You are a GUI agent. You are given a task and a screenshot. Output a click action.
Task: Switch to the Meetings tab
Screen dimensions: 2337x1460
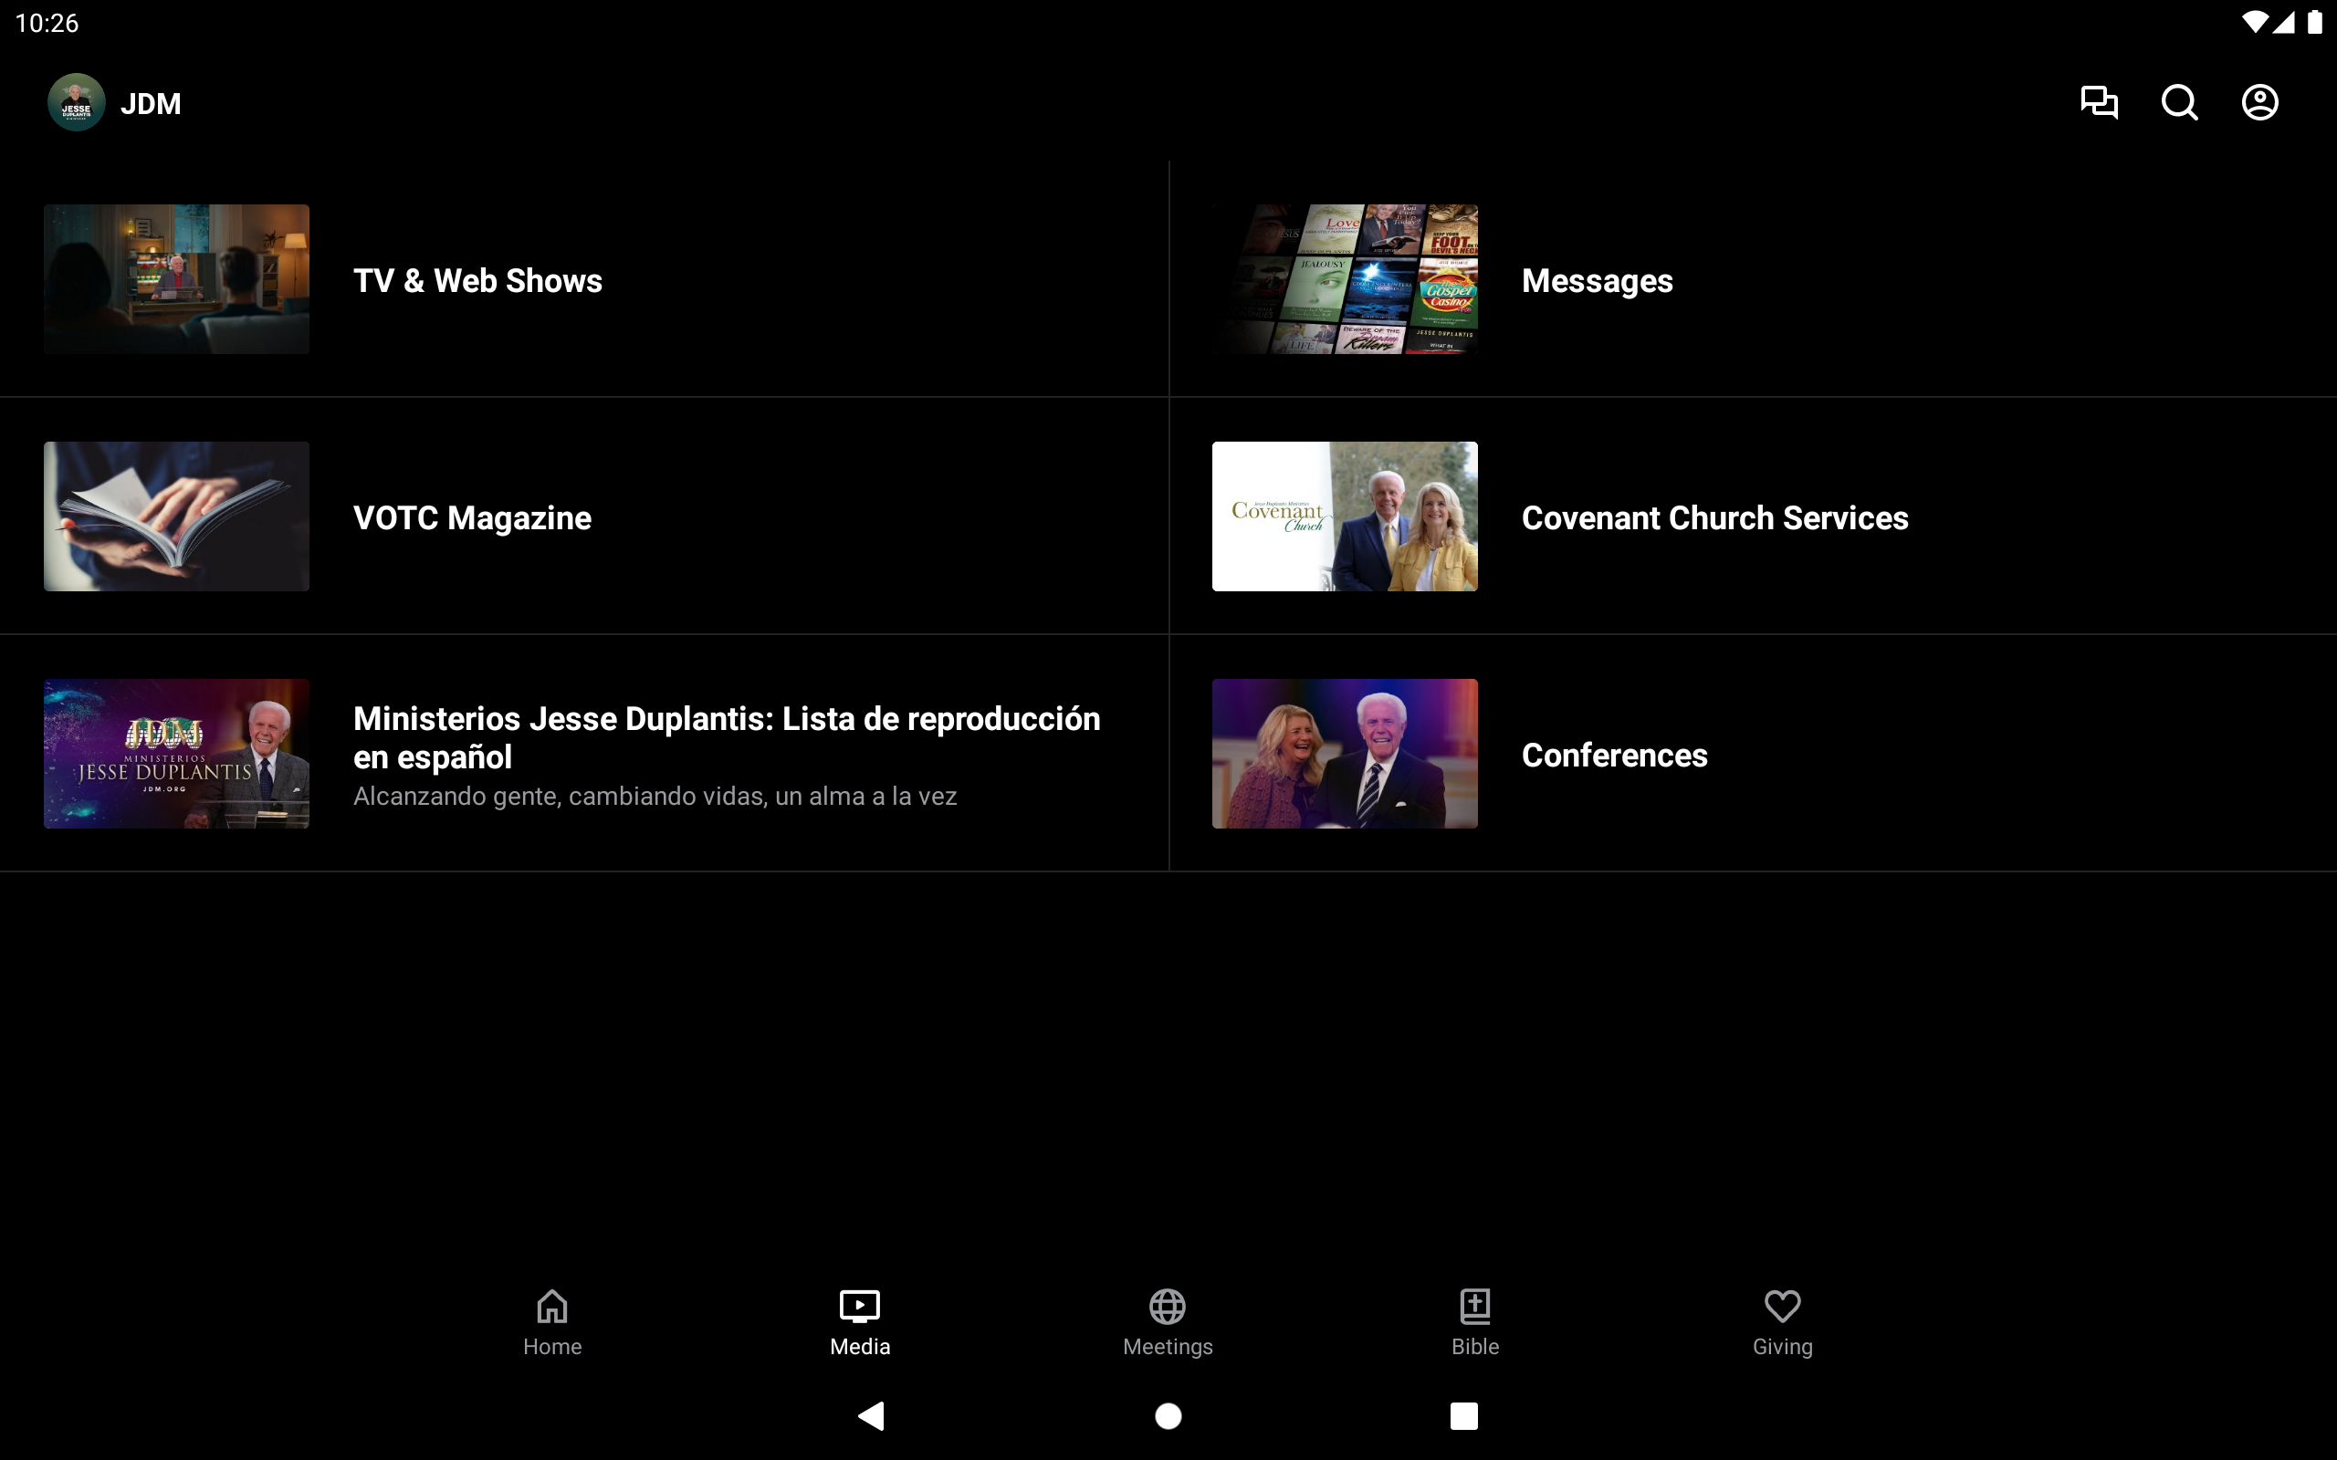(1168, 1323)
